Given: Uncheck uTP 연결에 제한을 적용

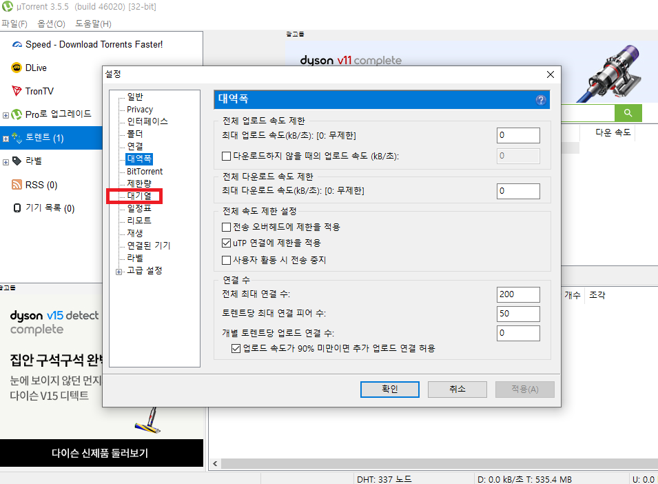Looking at the screenshot, I should [x=226, y=243].
